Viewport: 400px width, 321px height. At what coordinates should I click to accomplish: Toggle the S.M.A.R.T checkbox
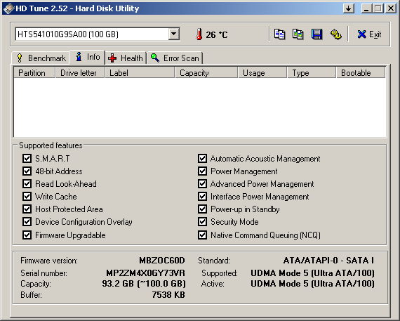(27, 158)
